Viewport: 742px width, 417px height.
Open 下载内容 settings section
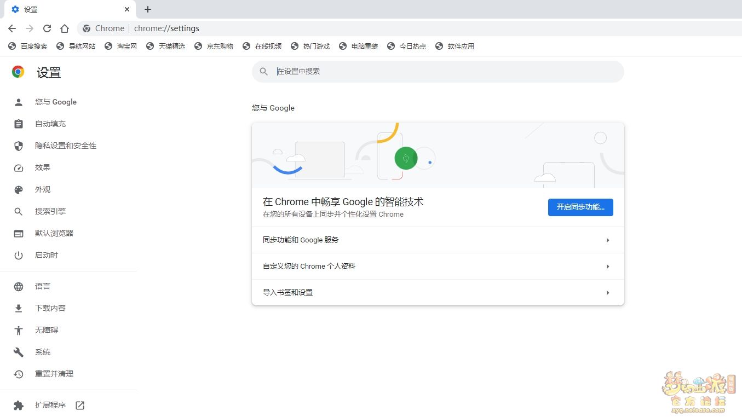pyautogui.click(x=50, y=308)
